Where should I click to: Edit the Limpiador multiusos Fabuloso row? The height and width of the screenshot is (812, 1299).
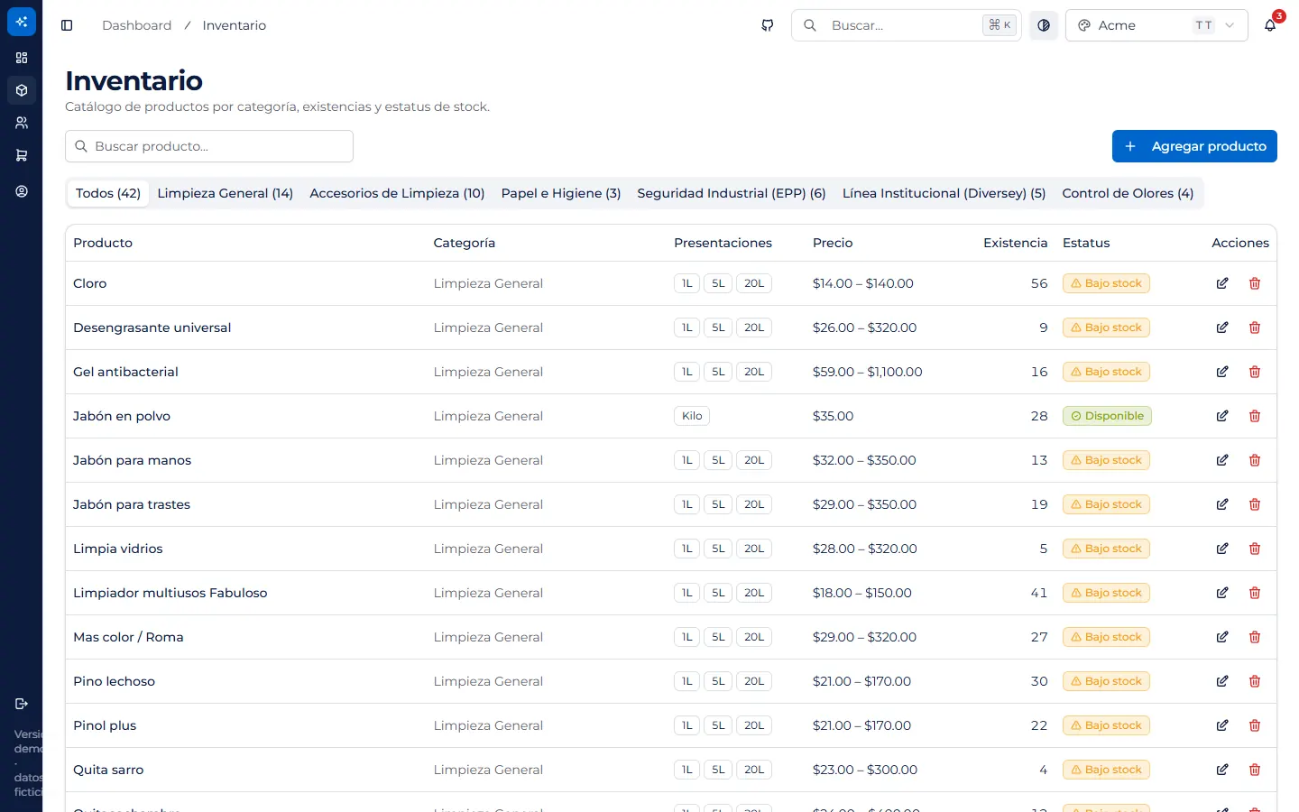point(1222,593)
